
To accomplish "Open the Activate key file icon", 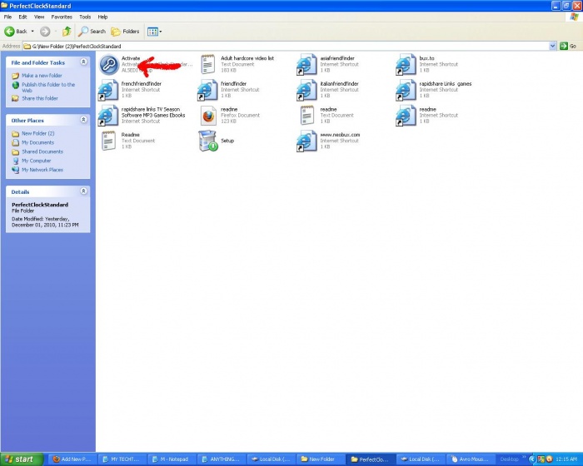I will pos(108,64).
